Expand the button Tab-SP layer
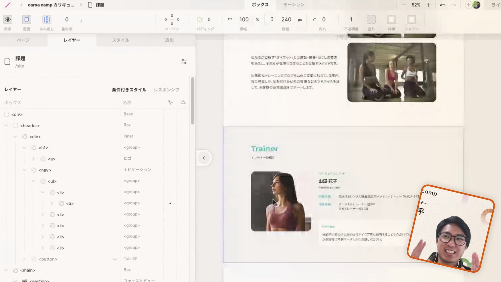Screen dimensions: 501x282 coord(24,259)
